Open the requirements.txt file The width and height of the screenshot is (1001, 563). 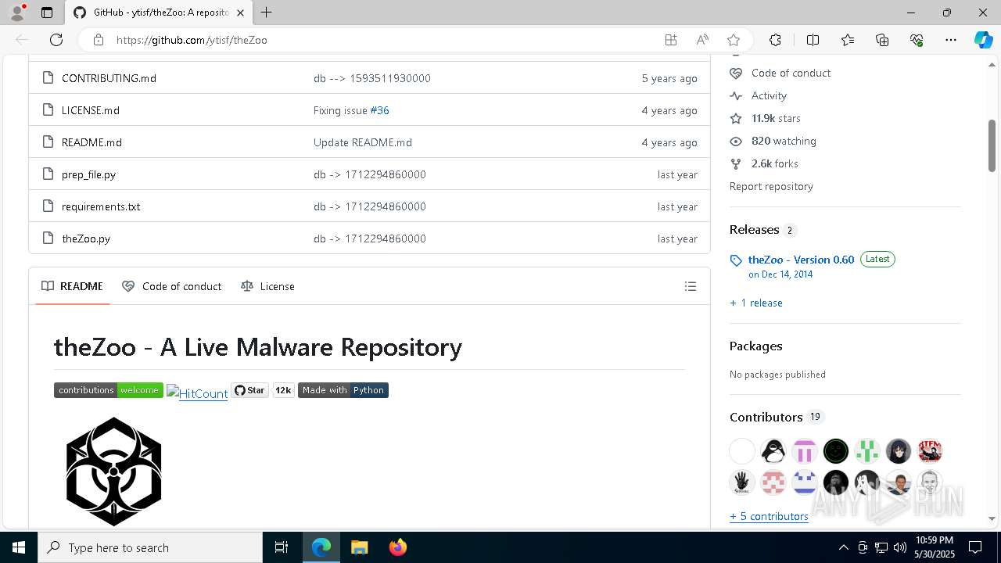[x=101, y=206]
